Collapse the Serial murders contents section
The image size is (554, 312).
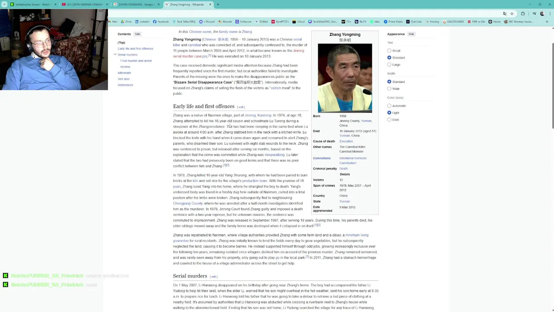tap(115, 55)
